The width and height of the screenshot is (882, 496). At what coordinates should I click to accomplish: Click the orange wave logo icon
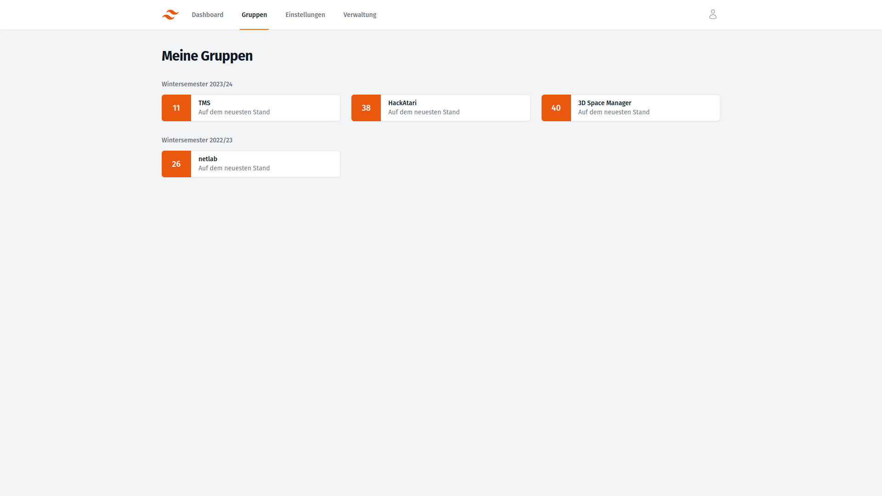[x=170, y=15]
